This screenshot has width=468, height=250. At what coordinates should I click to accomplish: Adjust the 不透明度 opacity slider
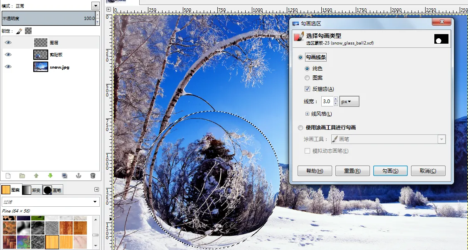coord(49,19)
